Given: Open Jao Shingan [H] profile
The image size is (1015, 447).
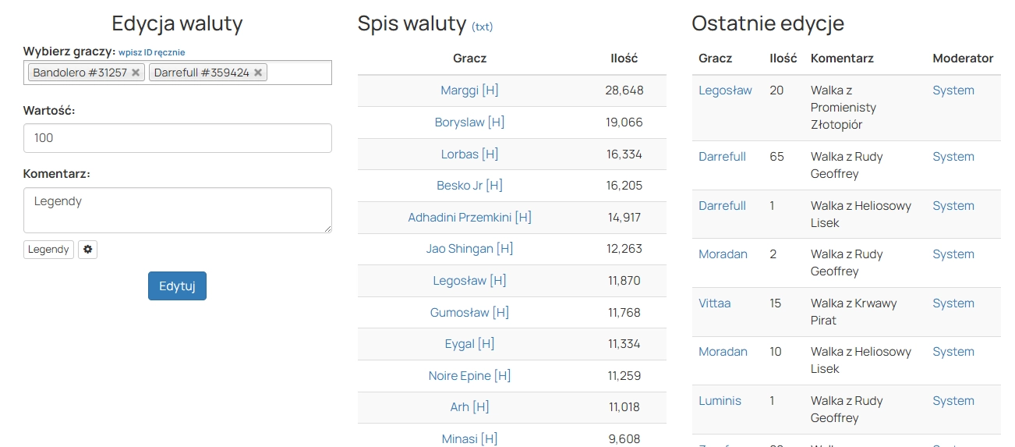Looking at the screenshot, I should [x=469, y=249].
